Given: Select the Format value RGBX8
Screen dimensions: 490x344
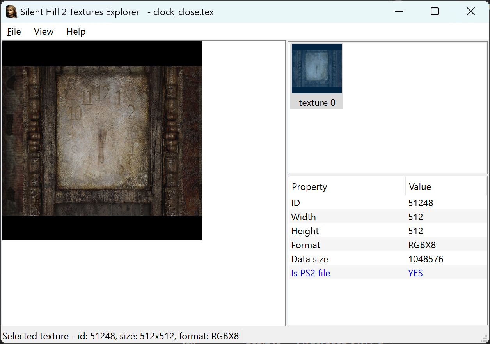Looking at the screenshot, I should [422, 245].
